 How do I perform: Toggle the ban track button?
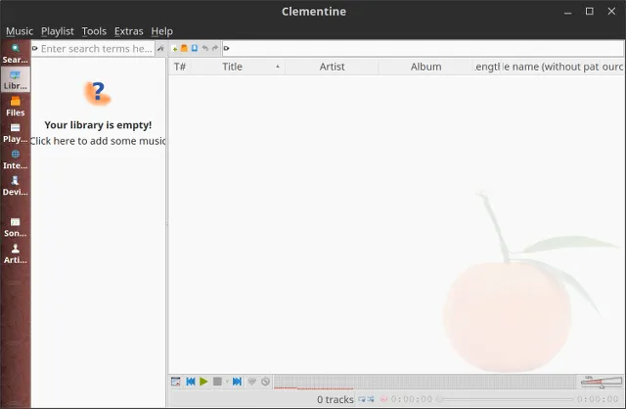coord(265,382)
